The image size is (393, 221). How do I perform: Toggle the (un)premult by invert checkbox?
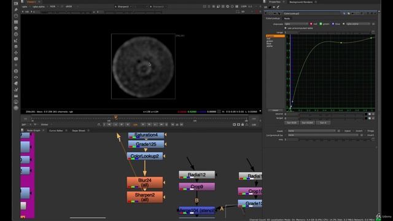[x=365, y=135]
